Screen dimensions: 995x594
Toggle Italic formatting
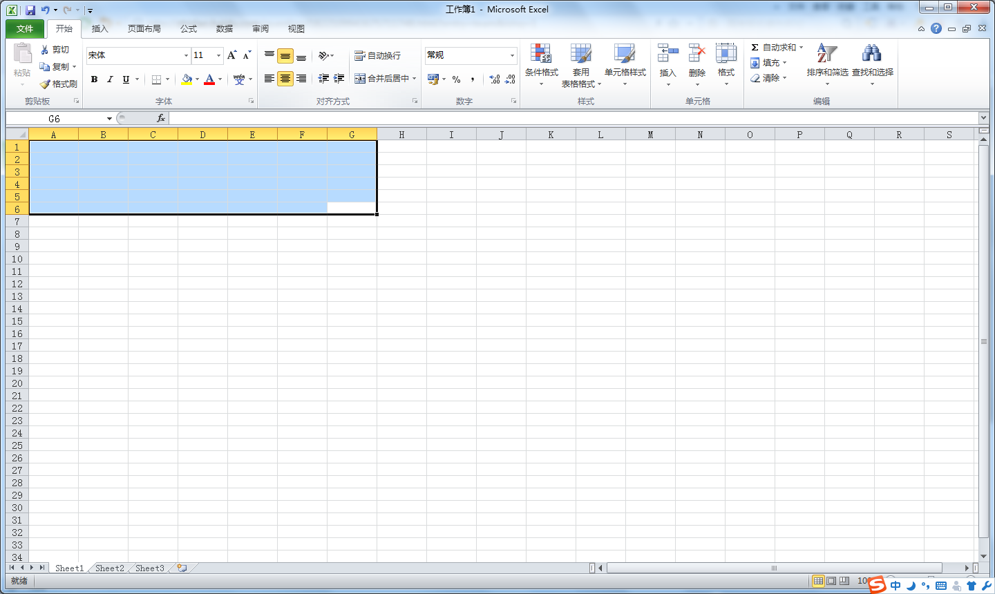110,79
